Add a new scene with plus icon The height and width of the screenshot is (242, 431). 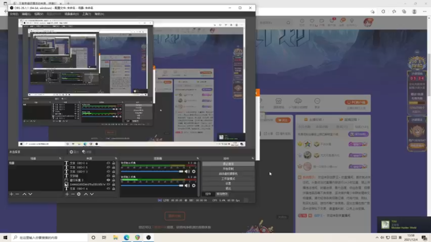click(11, 194)
